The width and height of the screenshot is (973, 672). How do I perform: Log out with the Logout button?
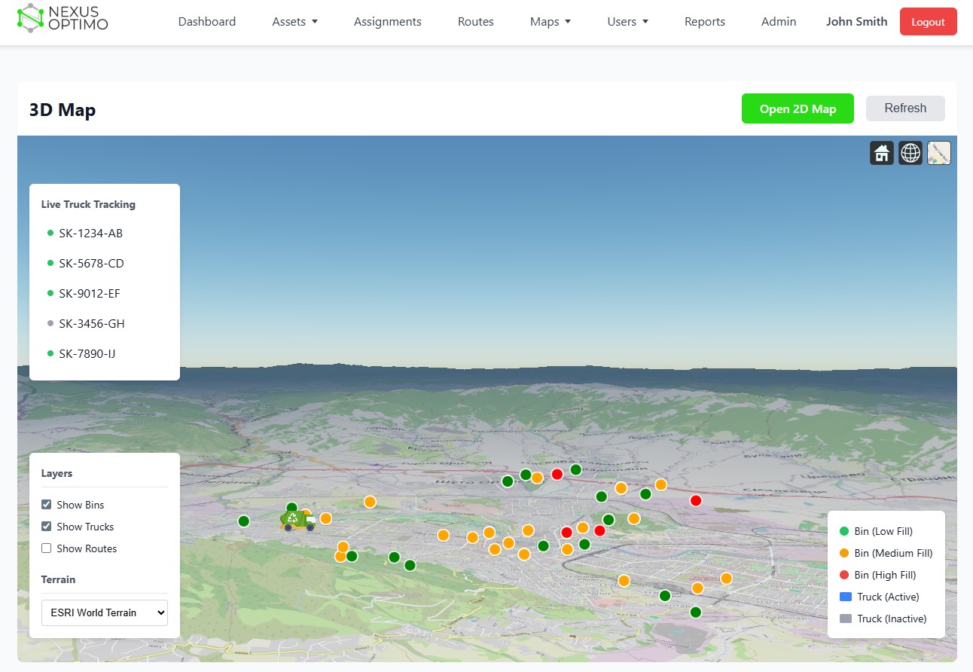929,22
